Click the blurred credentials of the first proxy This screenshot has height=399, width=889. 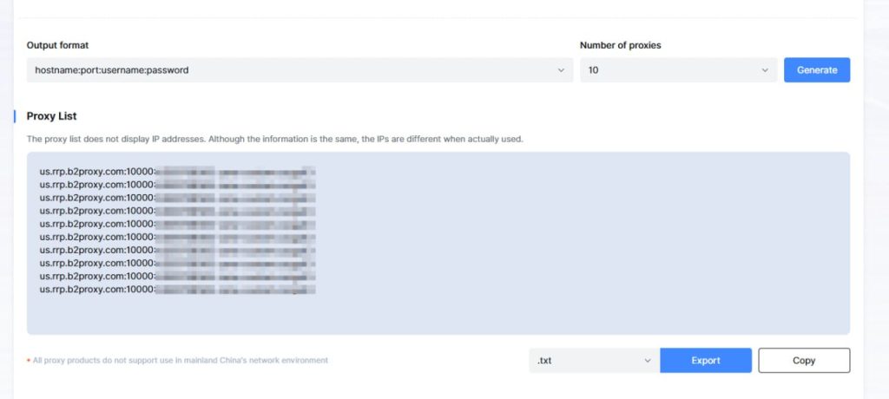(234, 172)
